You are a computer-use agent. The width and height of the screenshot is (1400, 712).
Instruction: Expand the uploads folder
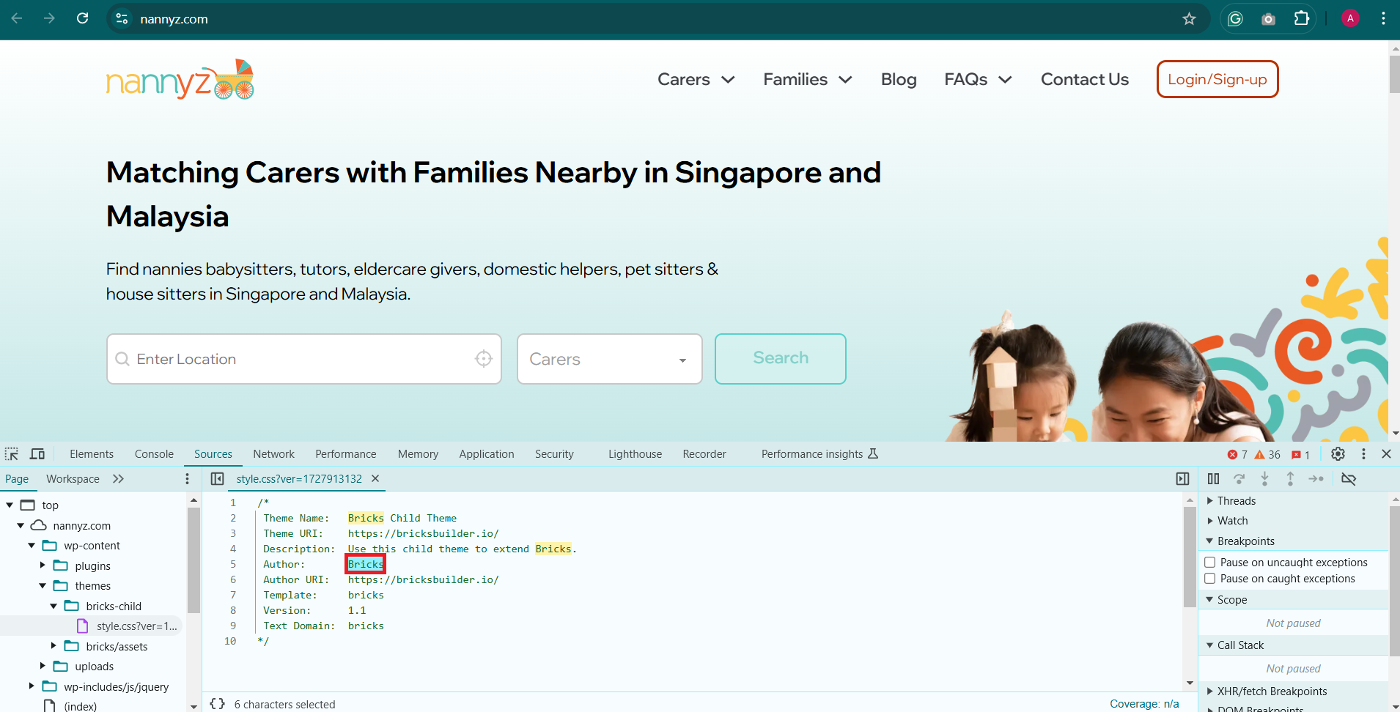(43, 666)
